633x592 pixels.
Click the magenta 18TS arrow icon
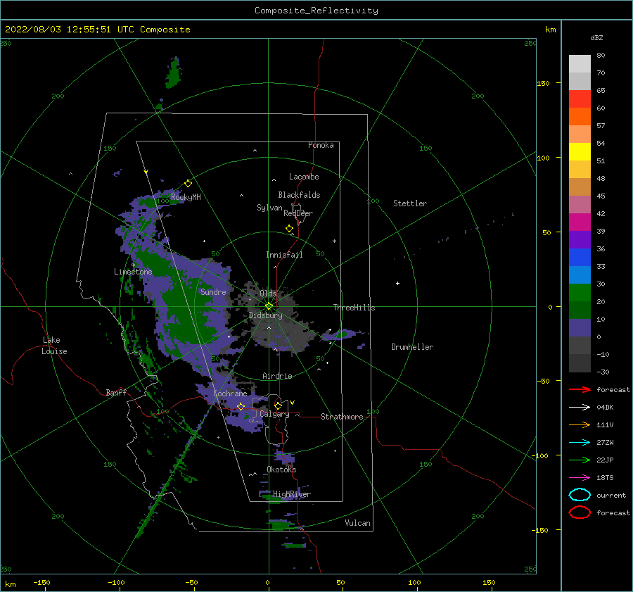pyautogui.click(x=580, y=478)
